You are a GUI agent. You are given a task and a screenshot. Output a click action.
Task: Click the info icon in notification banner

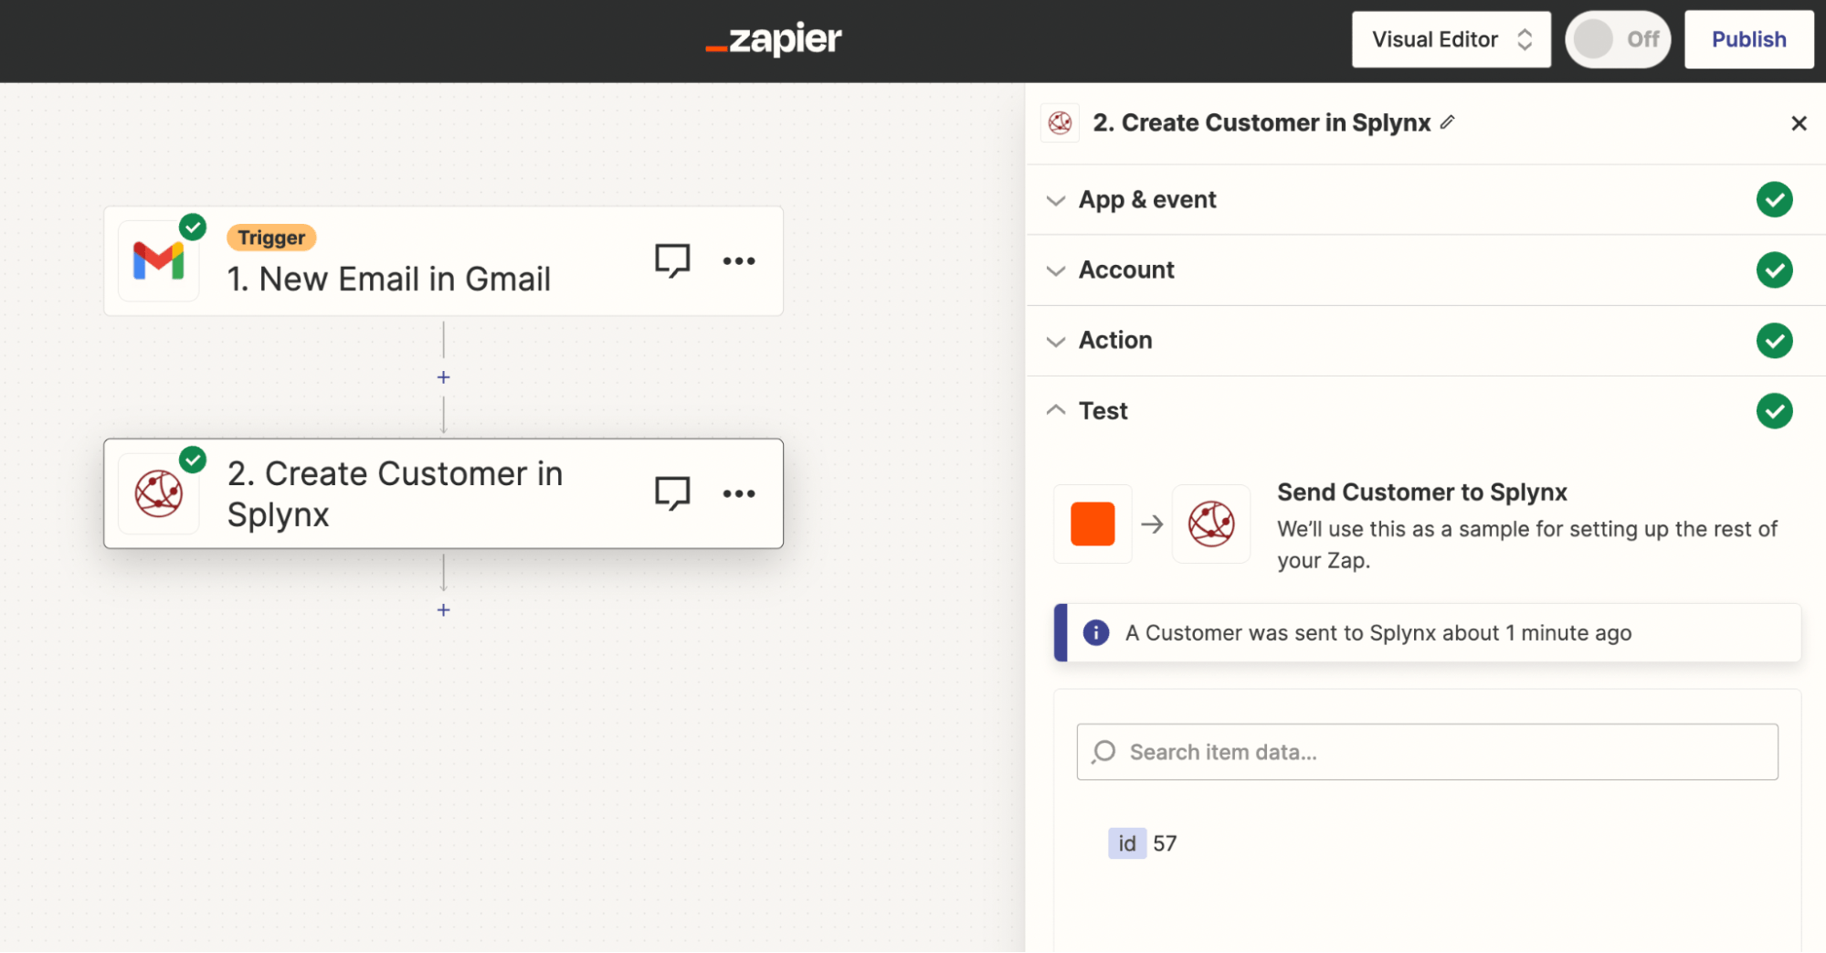coord(1095,632)
